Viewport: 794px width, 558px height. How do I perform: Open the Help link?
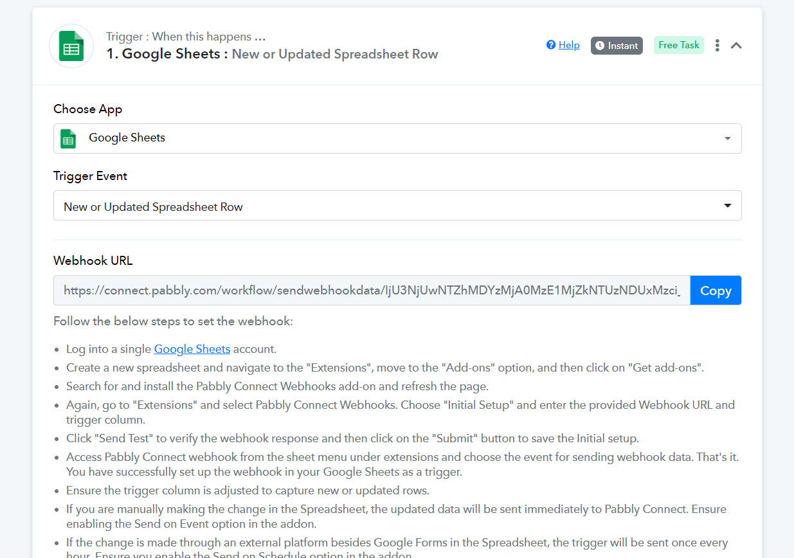[x=569, y=45]
